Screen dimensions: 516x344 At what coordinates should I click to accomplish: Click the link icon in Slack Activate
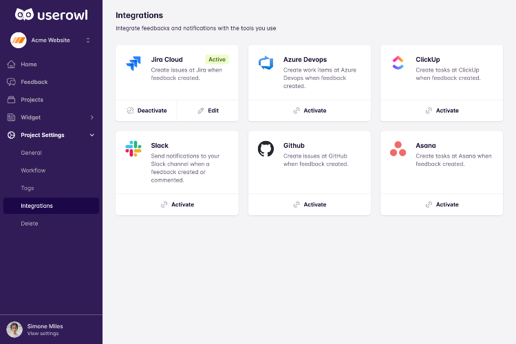point(164,204)
